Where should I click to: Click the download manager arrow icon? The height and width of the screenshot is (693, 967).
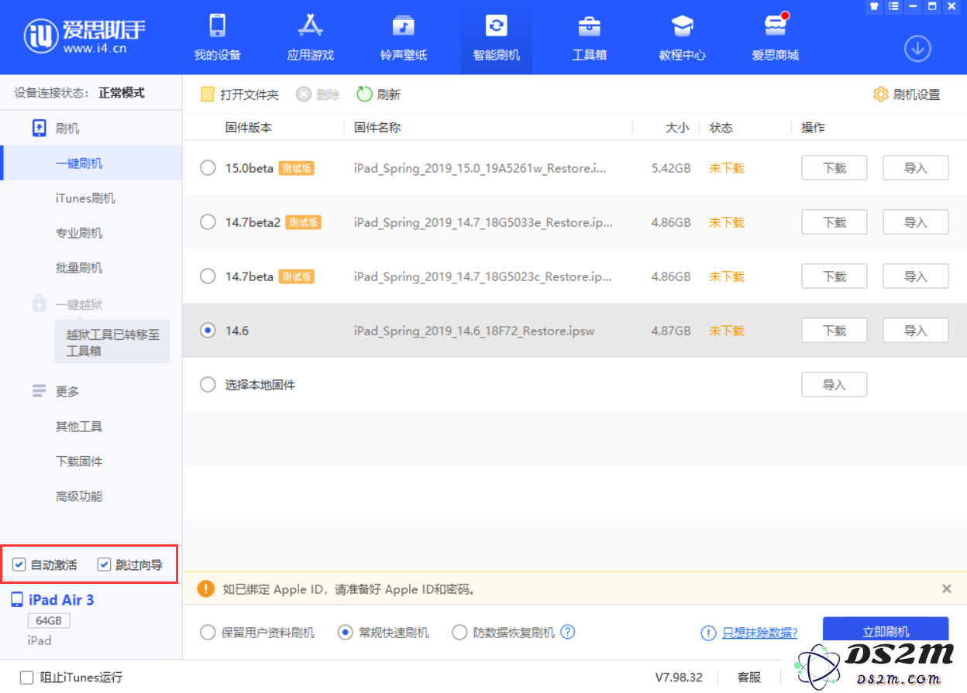917,49
